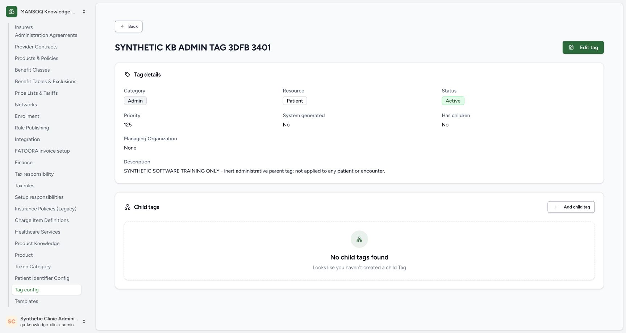Click the MANSOQ Knowledge organization logo icon
Viewport: 626px width, 333px height.
[x=12, y=12]
